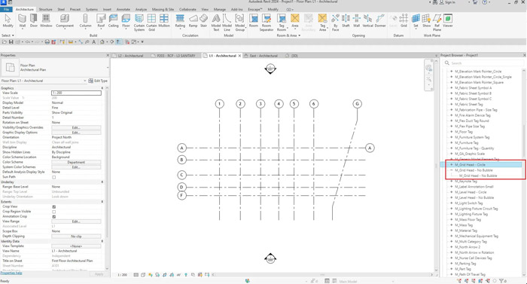Switch to the L2 - Architectural view tab
This screenshot has width=527, height=284.
pyautogui.click(x=131, y=56)
